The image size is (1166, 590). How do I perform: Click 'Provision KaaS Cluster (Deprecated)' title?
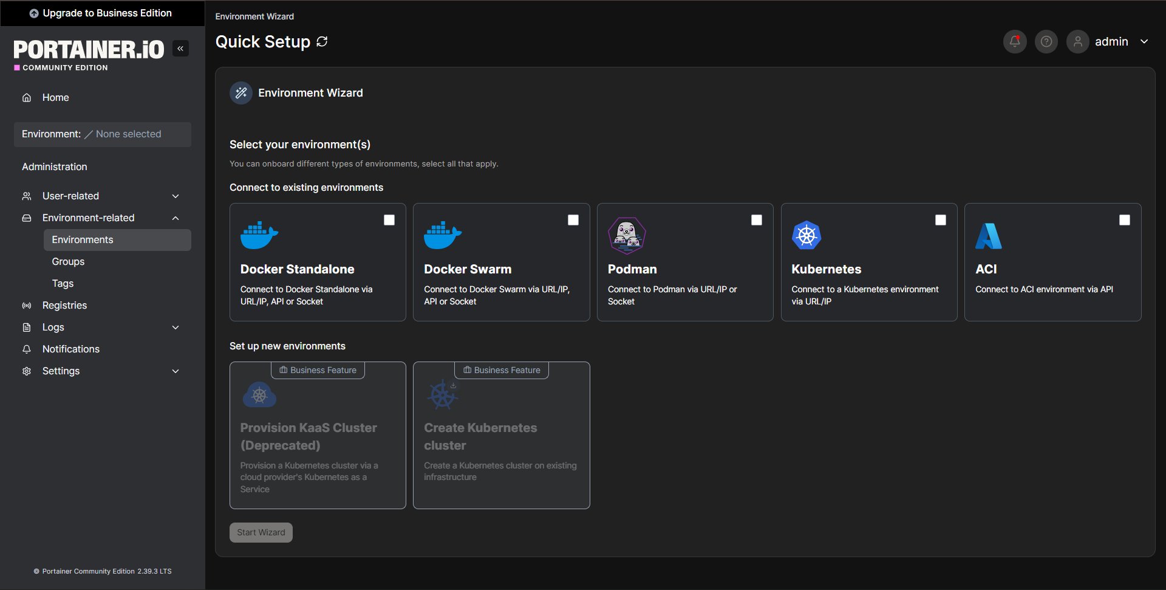click(309, 436)
